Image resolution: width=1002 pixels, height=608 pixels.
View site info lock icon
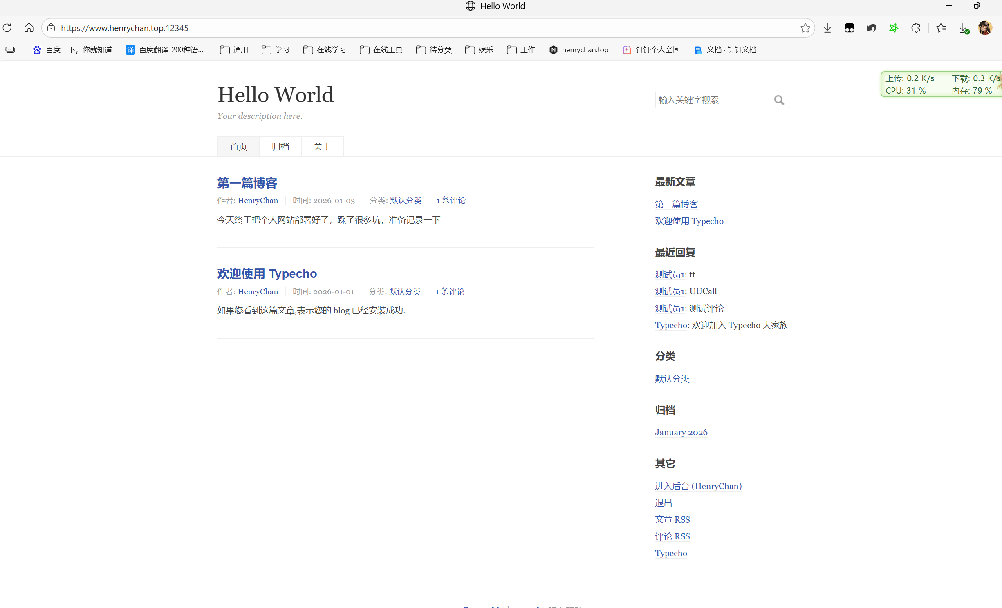click(51, 28)
